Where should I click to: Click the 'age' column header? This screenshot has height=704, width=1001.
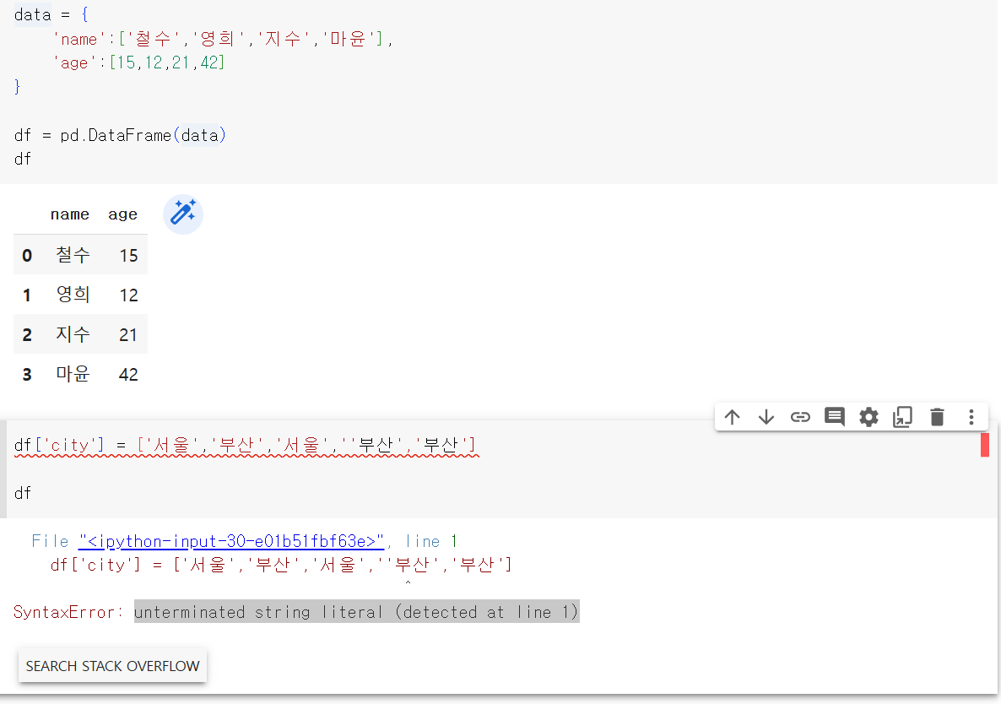click(x=122, y=214)
